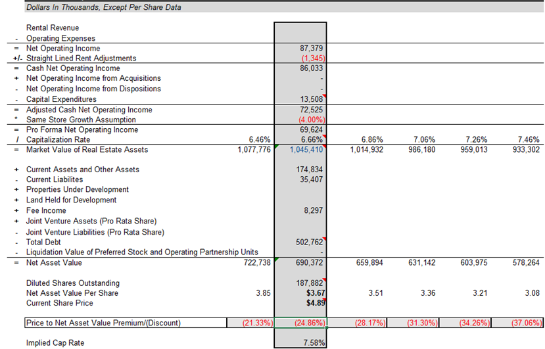This screenshot has width=545, height=349.
Task: Click Net Asset Value cell 603,975
Action: (474, 263)
